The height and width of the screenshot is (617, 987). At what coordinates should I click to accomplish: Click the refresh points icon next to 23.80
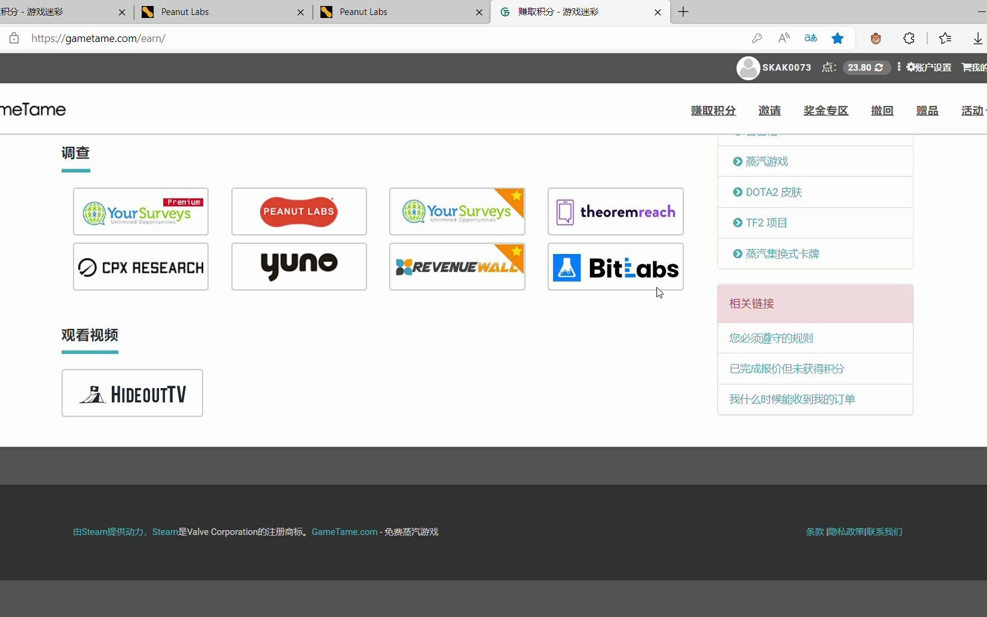coord(879,68)
